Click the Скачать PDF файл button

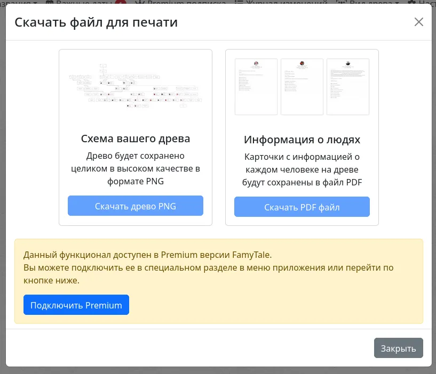click(x=302, y=207)
